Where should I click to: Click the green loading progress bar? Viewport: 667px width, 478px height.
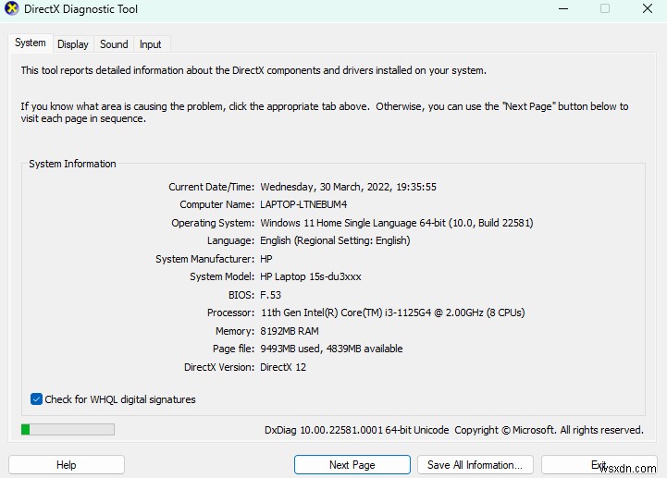[x=68, y=430]
